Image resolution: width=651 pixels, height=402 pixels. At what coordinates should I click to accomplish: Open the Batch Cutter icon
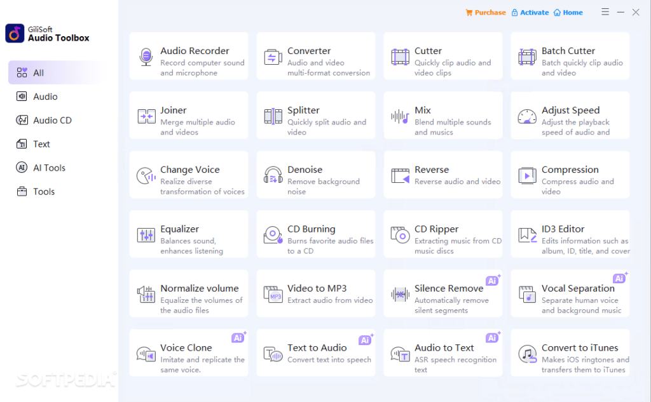coord(527,57)
